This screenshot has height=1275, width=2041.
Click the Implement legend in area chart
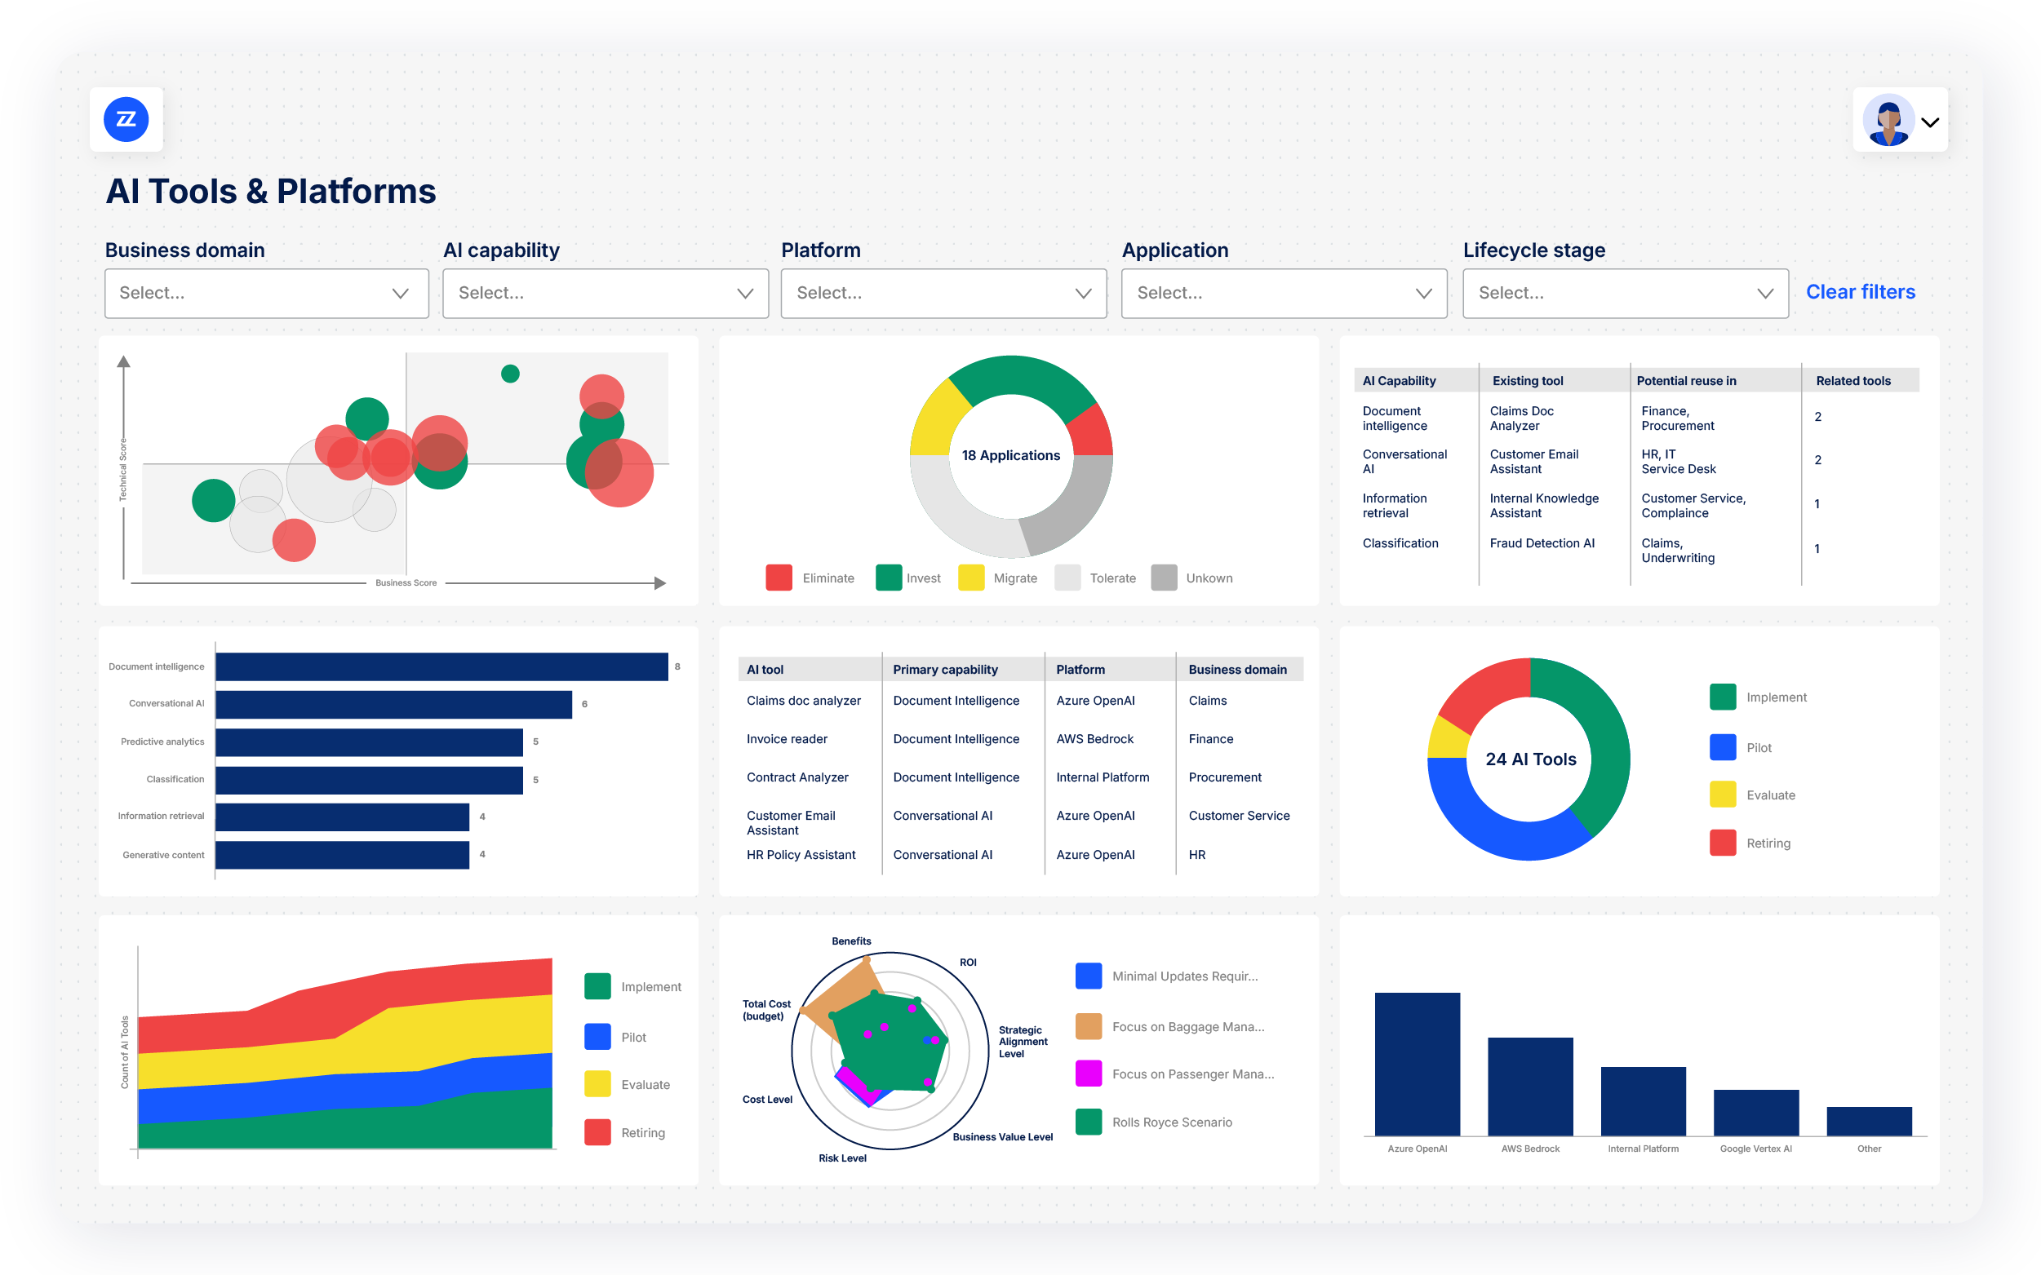[632, 986]
